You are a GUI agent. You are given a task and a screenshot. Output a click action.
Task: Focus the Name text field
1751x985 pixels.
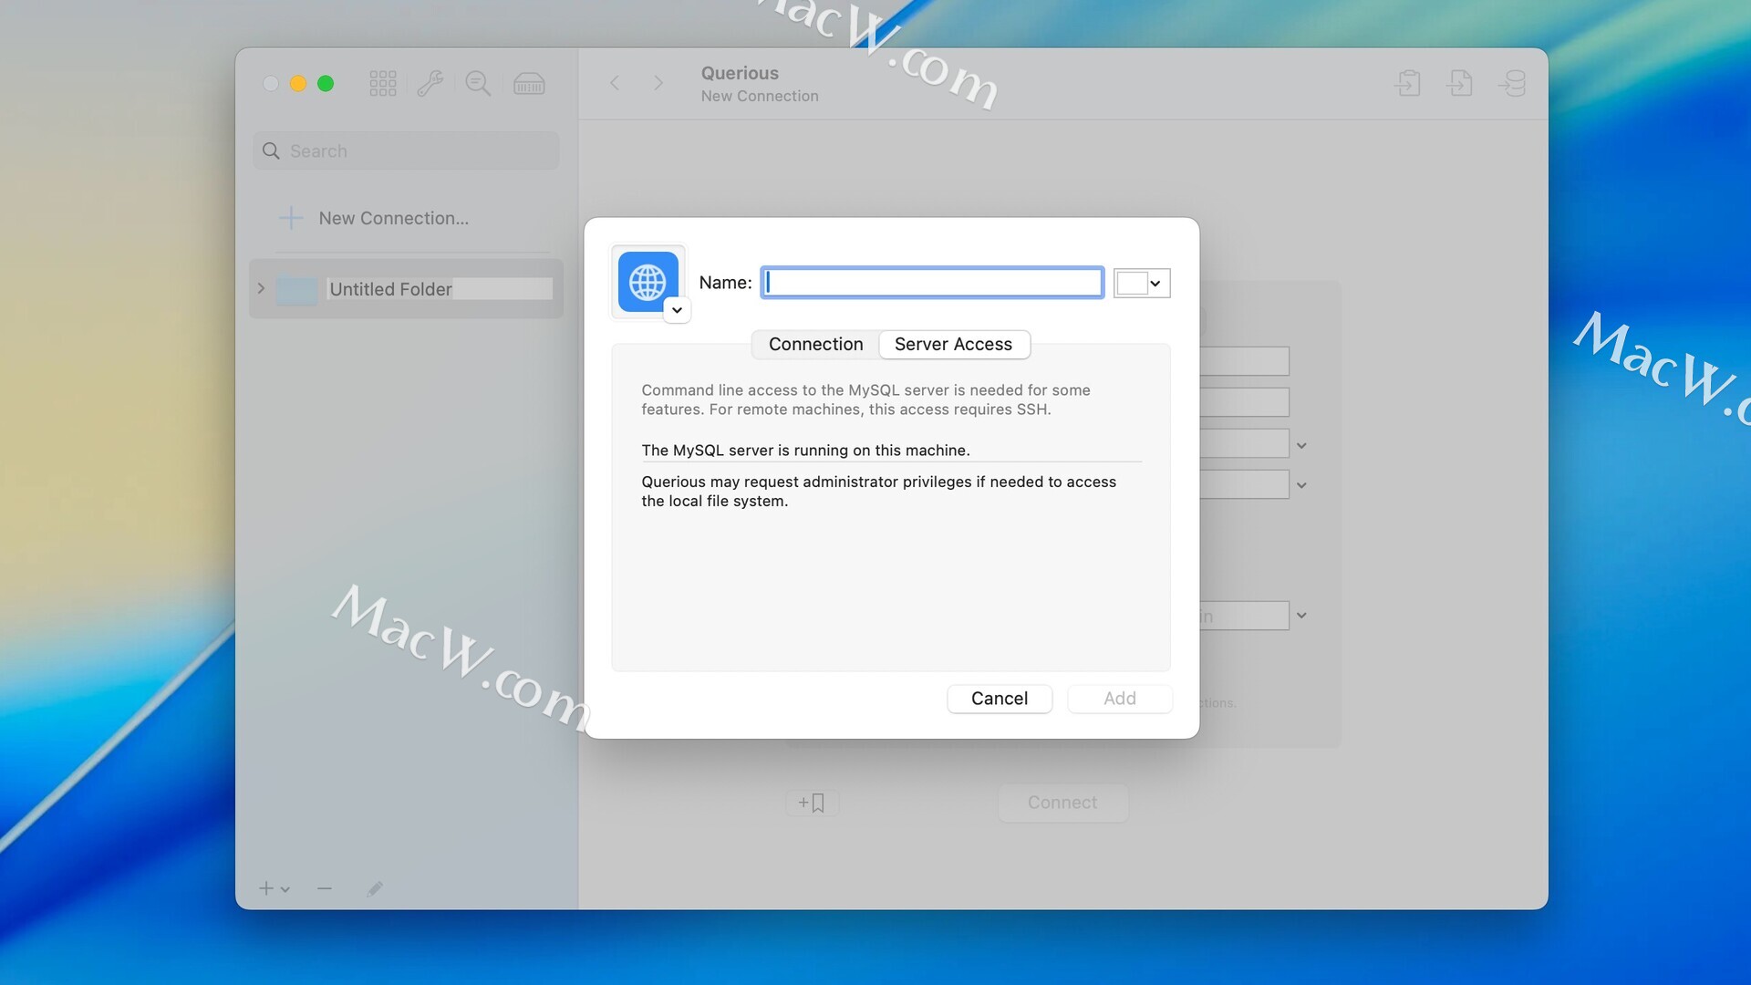point(932,283)
